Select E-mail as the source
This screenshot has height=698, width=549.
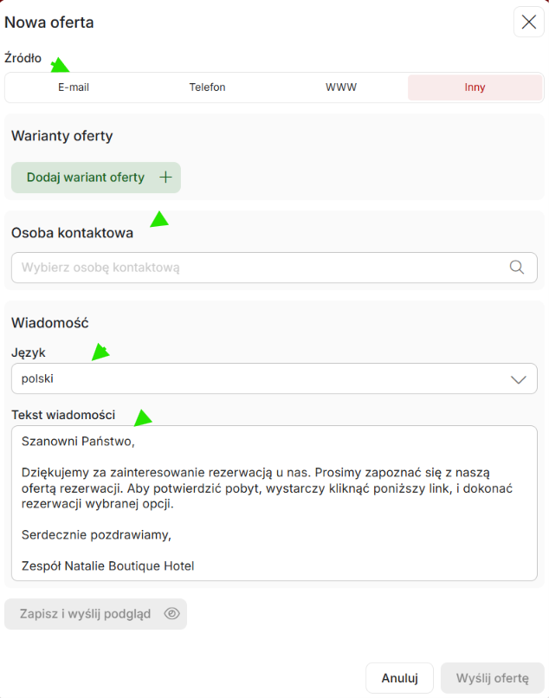[x=74, y=87]
